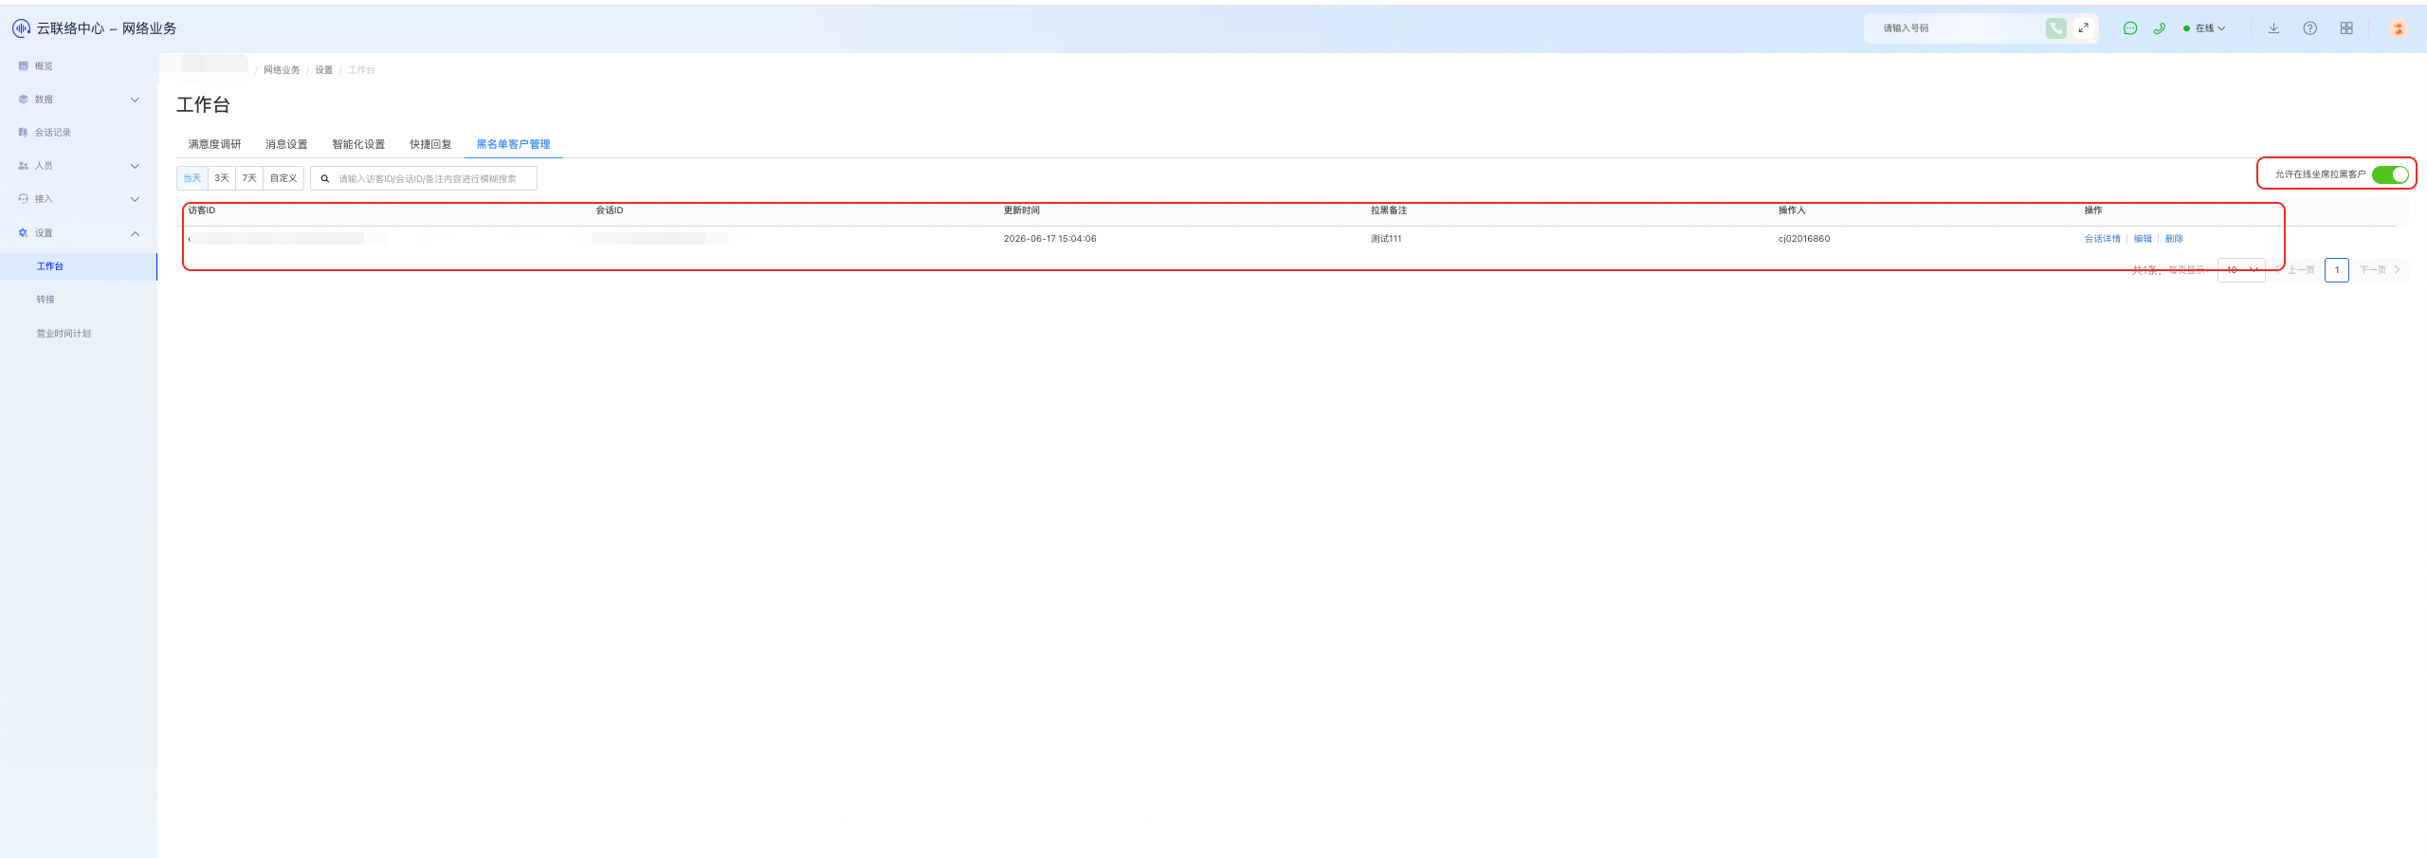The image size is (2427, 858).
Task: Switch to the 满意度调研 tab
Action: pyautogui.click(x=214, y=144)
